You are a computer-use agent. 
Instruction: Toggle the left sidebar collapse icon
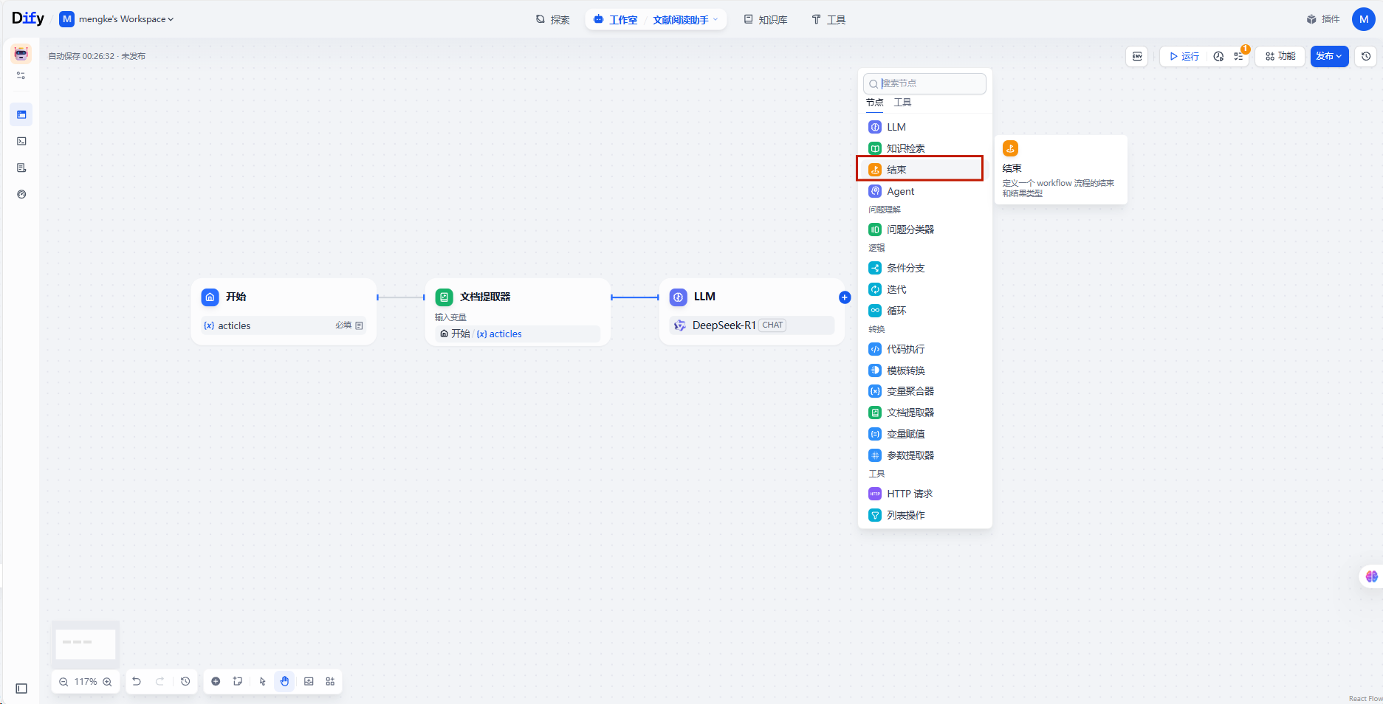(21, 689)
